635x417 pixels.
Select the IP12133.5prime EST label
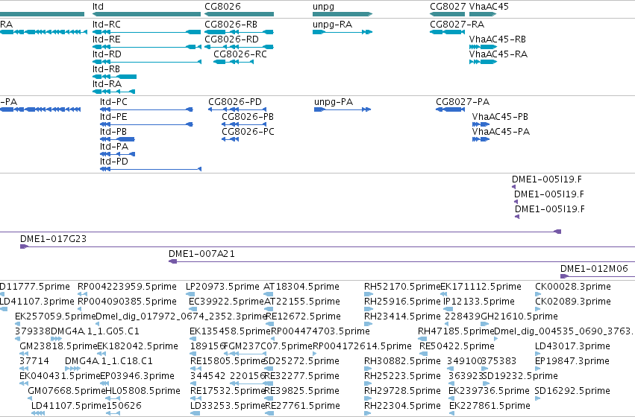(x=479, y=302)
